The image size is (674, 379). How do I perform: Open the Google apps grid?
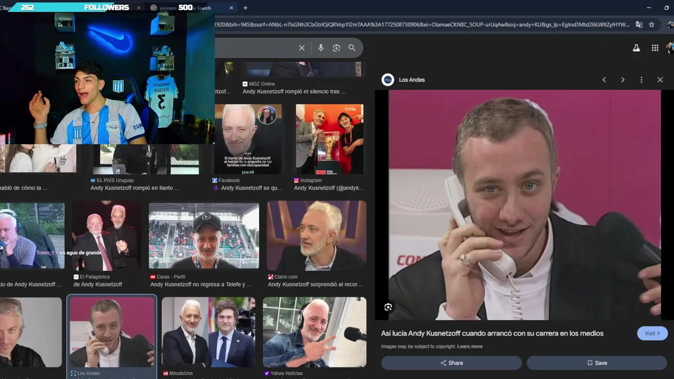coord(655,48)
